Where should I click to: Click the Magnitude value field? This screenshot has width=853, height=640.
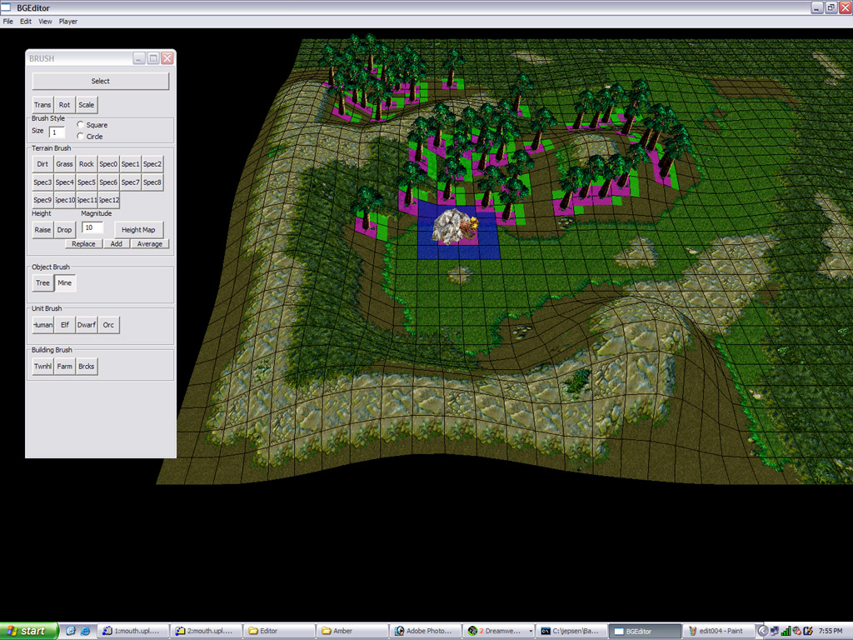[x=92, y=227]
